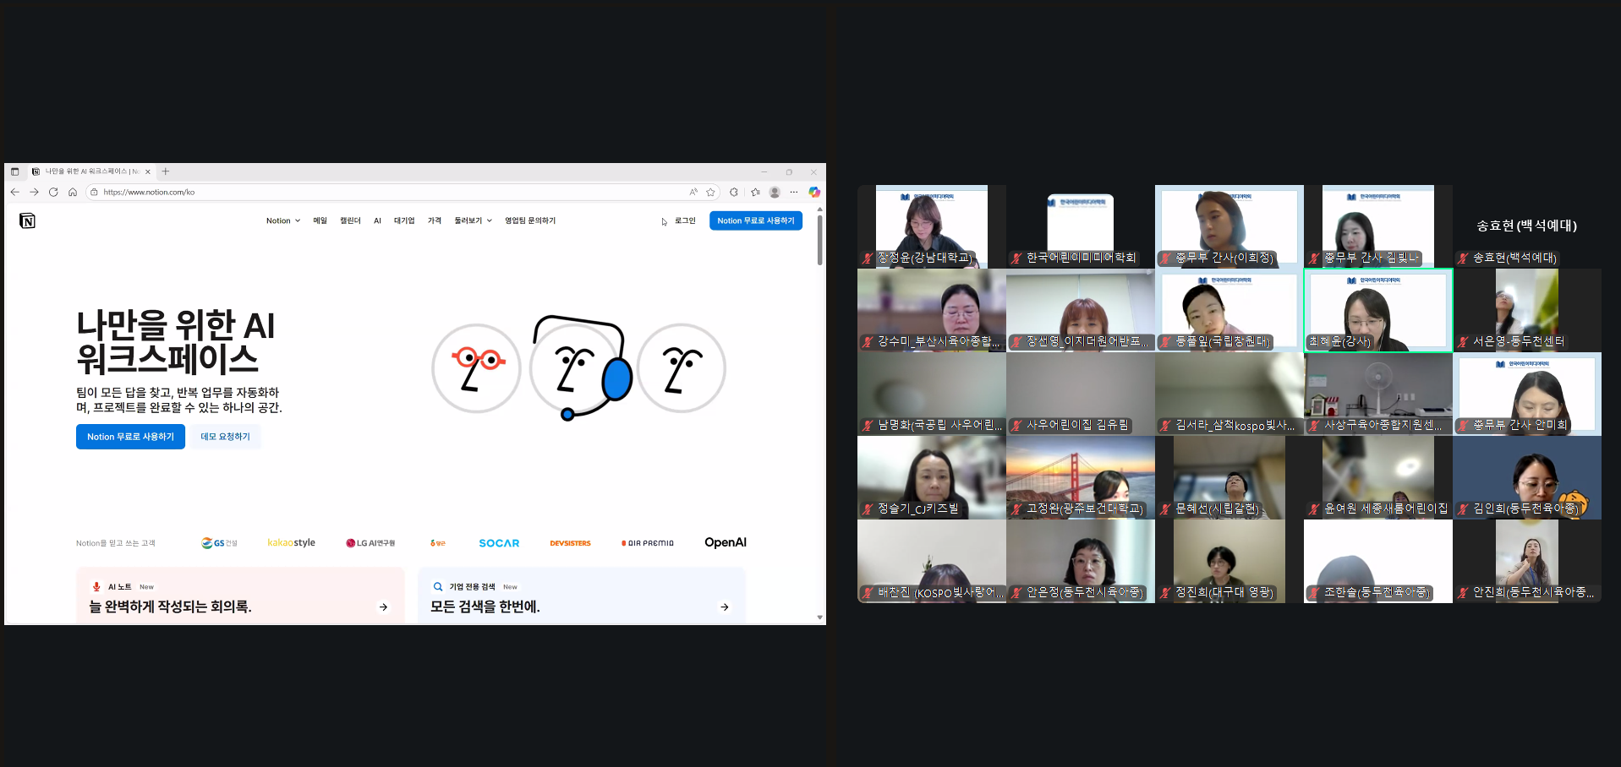Open the 가격 menu item
Viewport: 1621px width, 767px height.
[x=435, y=220]
